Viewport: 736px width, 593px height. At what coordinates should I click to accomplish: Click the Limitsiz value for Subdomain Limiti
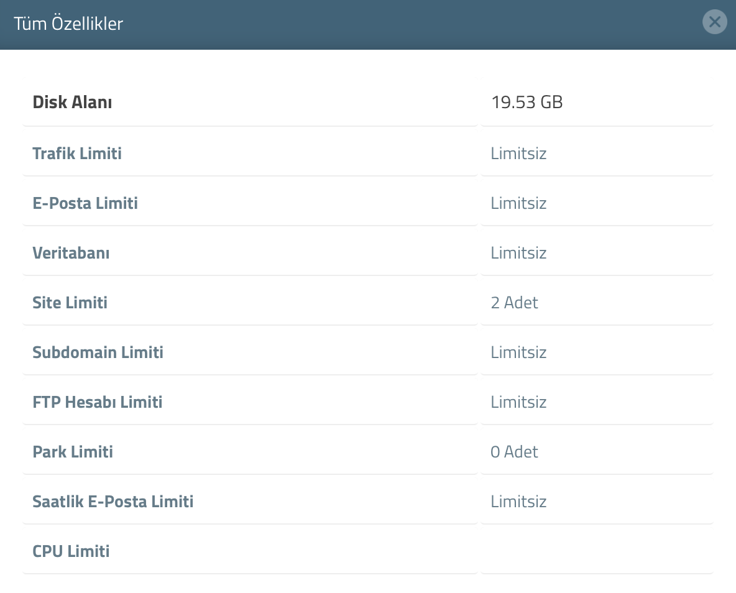pyautogui.click(x=518, y=352)
